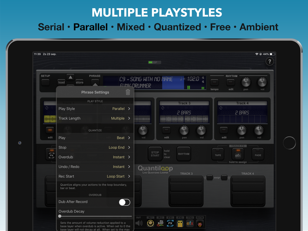Open the RHTM rhythm plugin icon
The width and height of the screenshot is (308, 231).
tap(200, 224)
